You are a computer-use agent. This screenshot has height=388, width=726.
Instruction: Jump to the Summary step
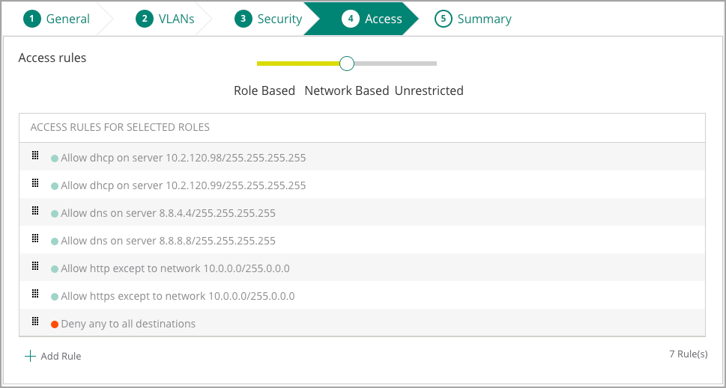tap(474, 19)
